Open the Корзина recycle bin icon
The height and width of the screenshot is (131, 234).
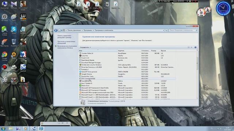[14, 43]
